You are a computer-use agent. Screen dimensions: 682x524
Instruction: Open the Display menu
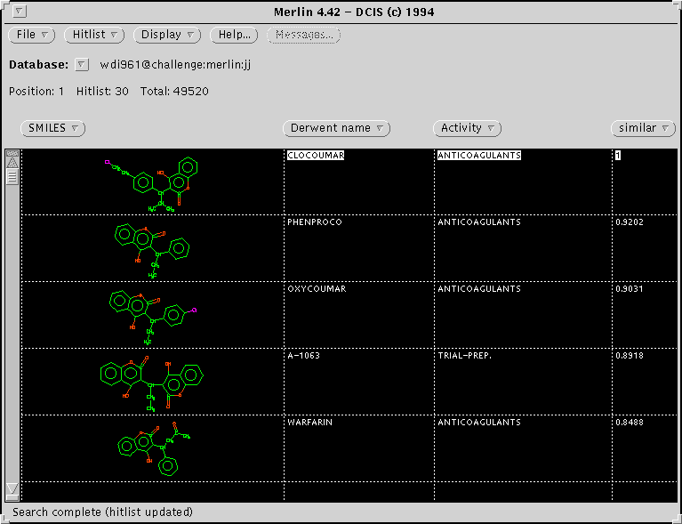click(167, 35)
